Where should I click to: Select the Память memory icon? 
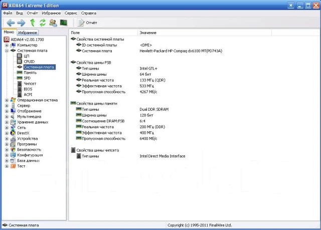[x=20, y=72]
